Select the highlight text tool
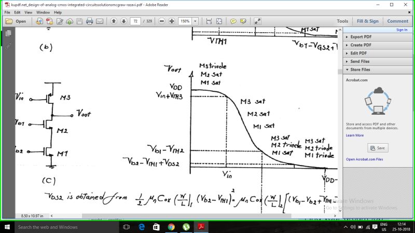Screen dimensions: 415x233 tap(243, 21)
